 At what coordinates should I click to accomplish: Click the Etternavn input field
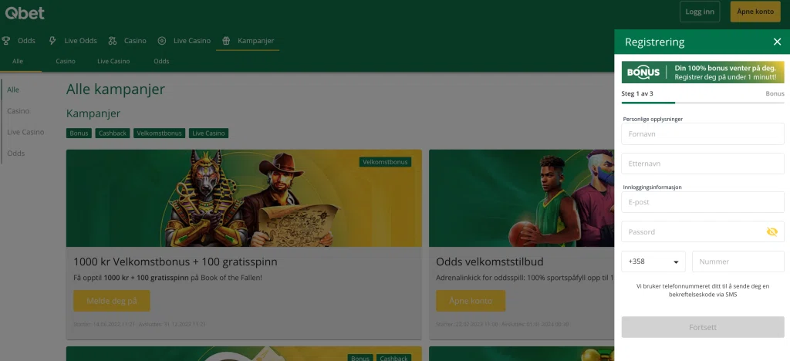703,164
